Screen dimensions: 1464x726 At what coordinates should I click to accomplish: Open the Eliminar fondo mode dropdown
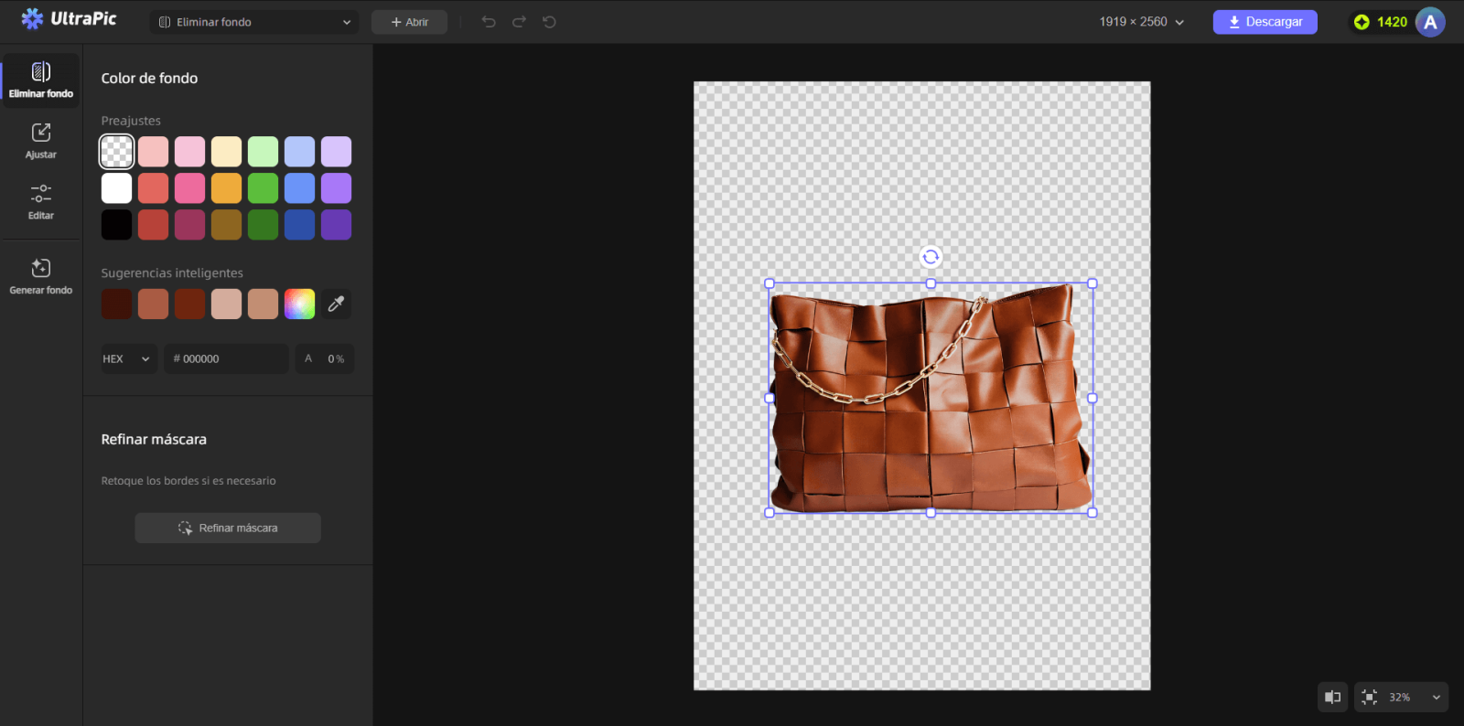(254, 22)
